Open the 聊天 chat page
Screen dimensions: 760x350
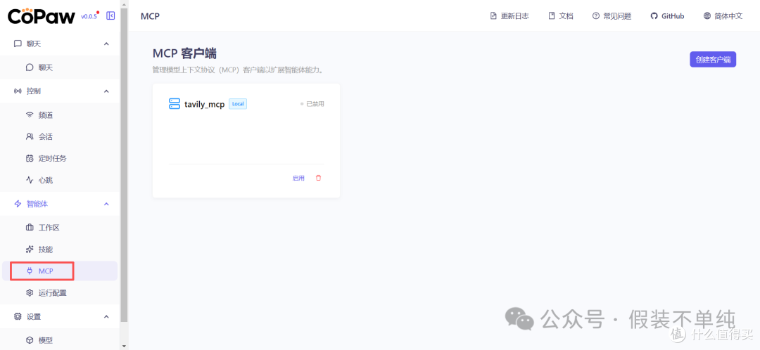click(x=60, y=67)
